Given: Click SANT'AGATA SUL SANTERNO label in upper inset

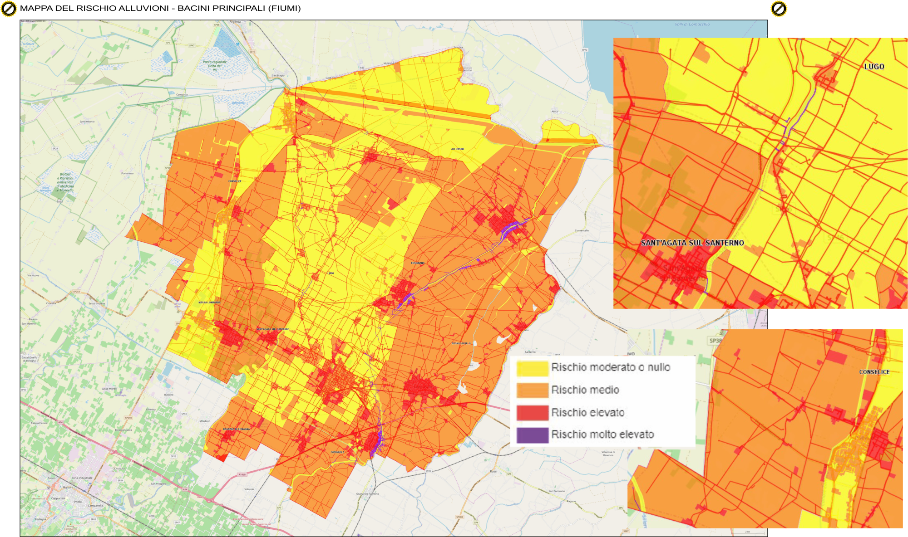Looking at the screenshot, I should tap(692, 243).
